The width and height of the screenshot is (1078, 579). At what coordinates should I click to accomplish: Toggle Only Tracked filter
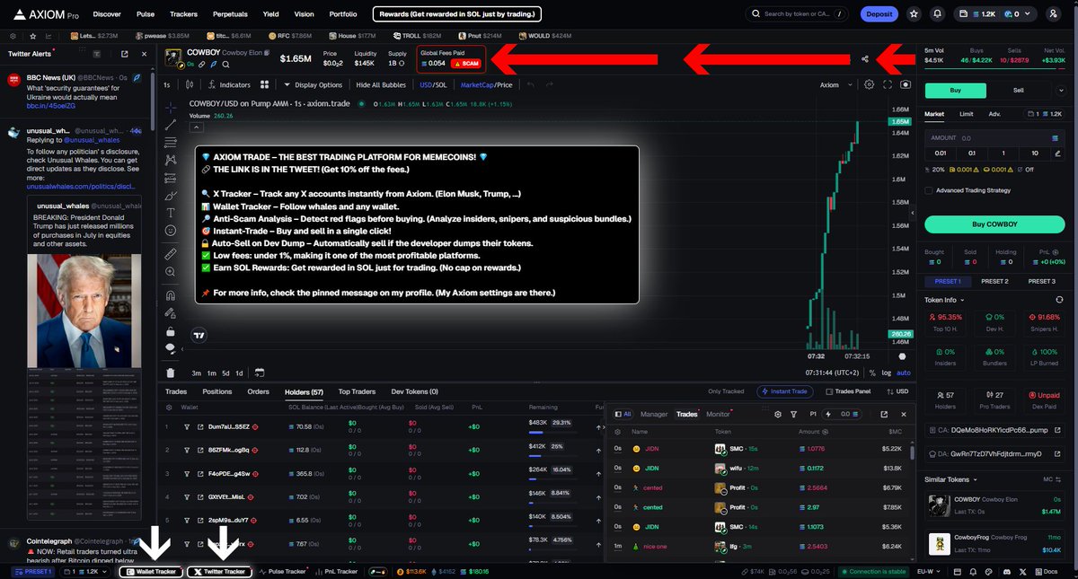[x=728, y=391]
